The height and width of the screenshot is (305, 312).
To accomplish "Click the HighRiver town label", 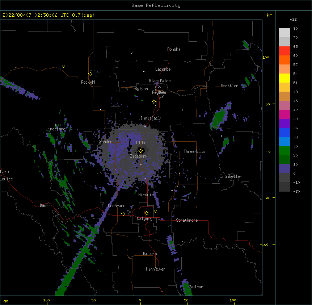I will point(156,269).
